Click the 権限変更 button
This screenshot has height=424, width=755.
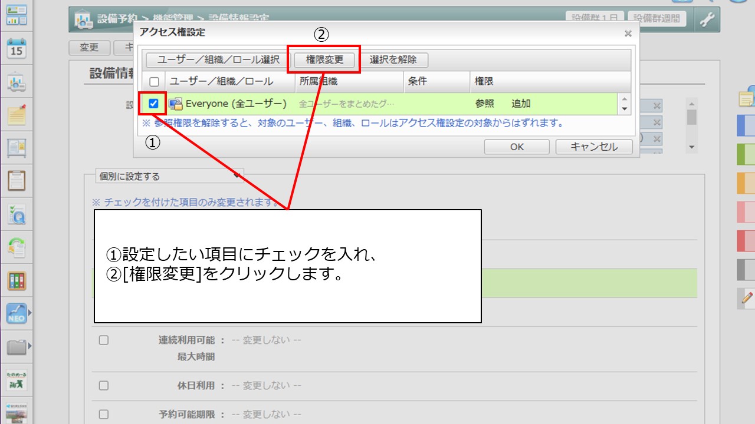coord(324,59)
